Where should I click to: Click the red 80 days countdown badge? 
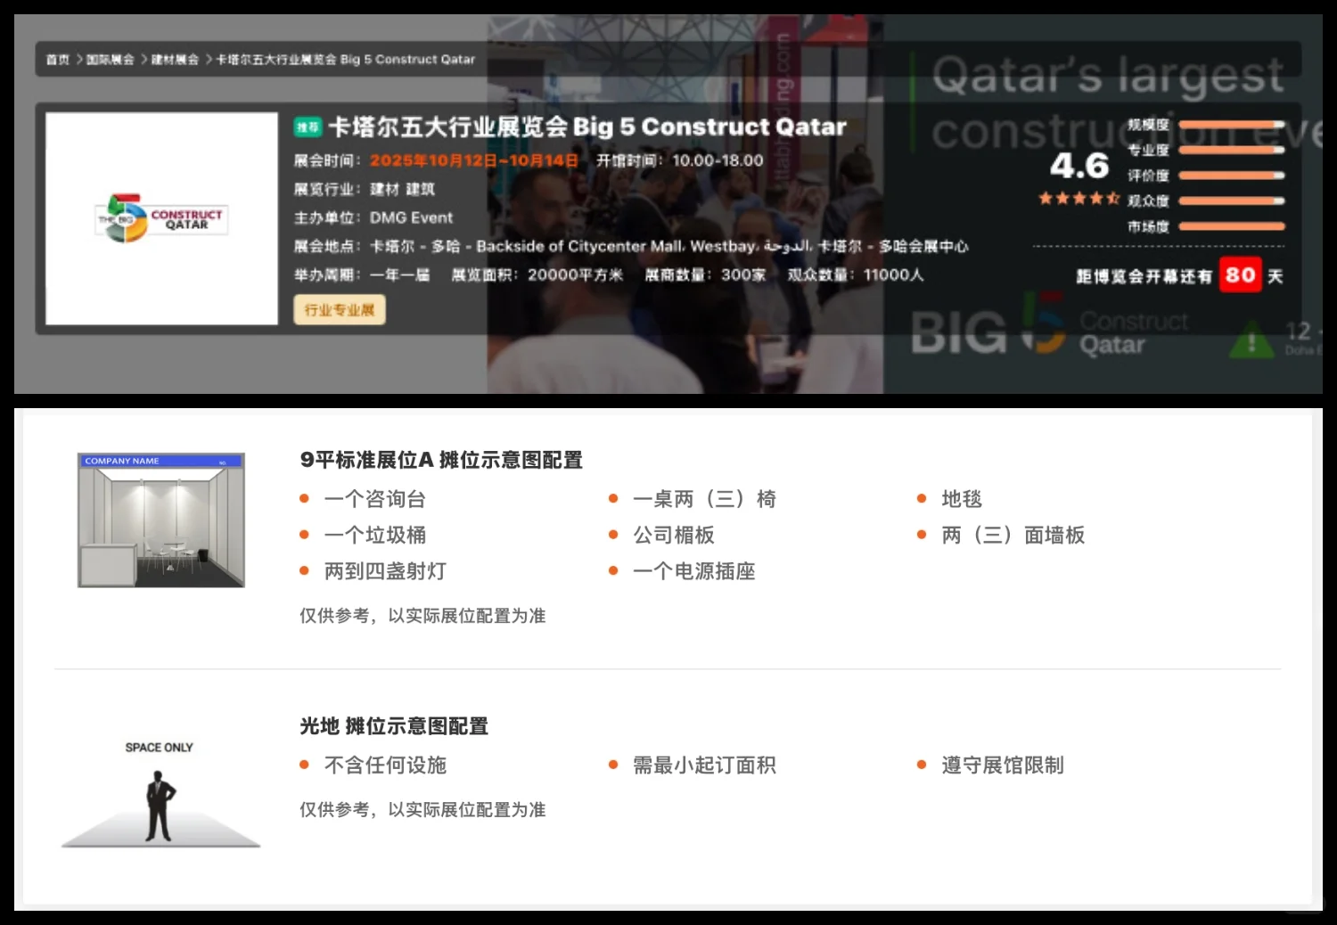(x=1241, y=275)
